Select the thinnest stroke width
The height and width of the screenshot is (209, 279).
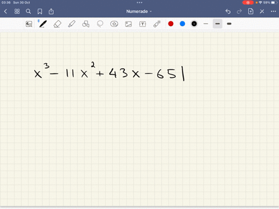tap(206, 24)
